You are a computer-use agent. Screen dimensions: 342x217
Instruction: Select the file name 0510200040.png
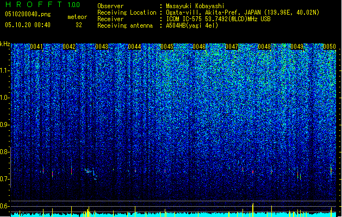click(x=28, y=15)
